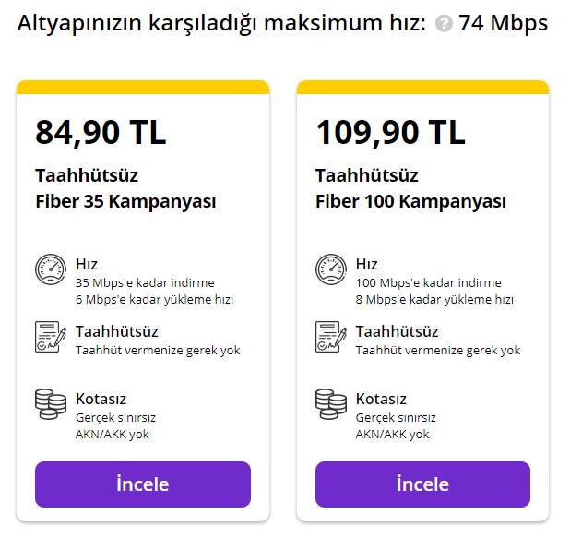Click the speedometer icon in Fiber 35 card

(51, 270)
